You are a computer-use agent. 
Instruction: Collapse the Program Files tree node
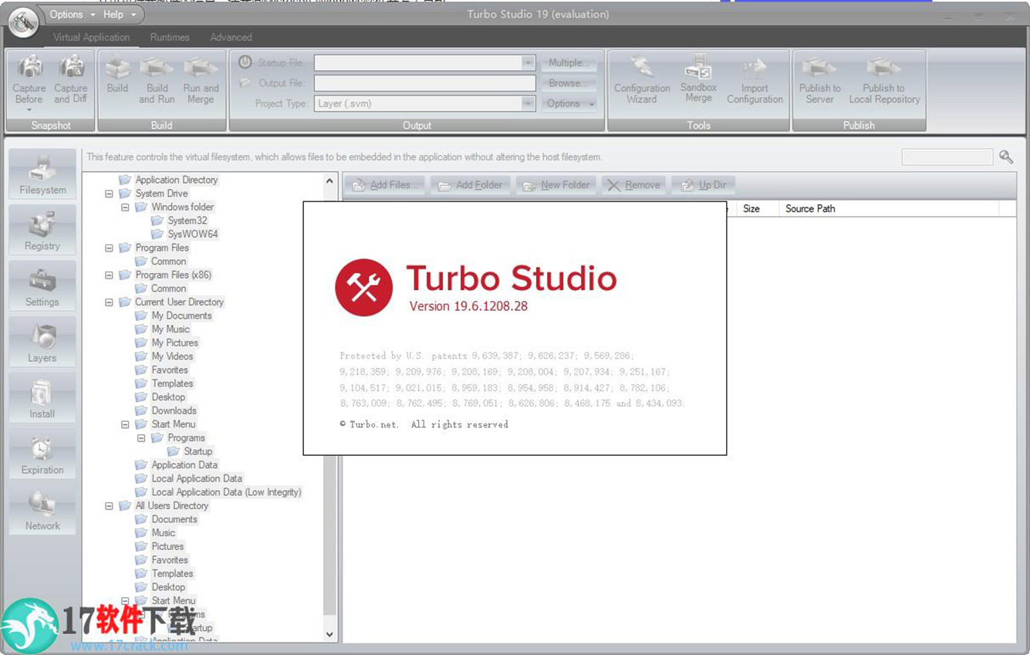click(x=109, y=248)
